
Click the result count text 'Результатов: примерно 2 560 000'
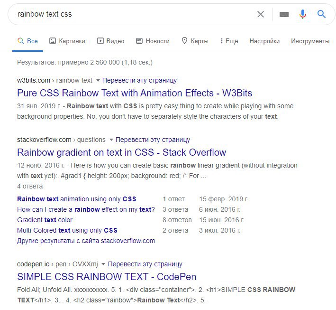(85, 63)
